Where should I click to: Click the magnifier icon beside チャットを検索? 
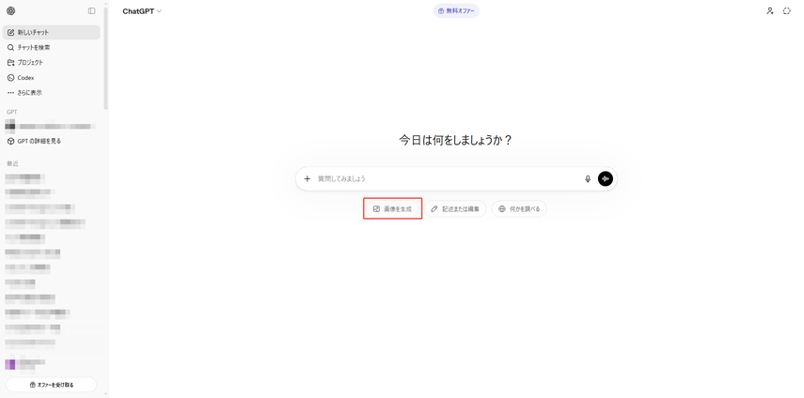(10, 48)
